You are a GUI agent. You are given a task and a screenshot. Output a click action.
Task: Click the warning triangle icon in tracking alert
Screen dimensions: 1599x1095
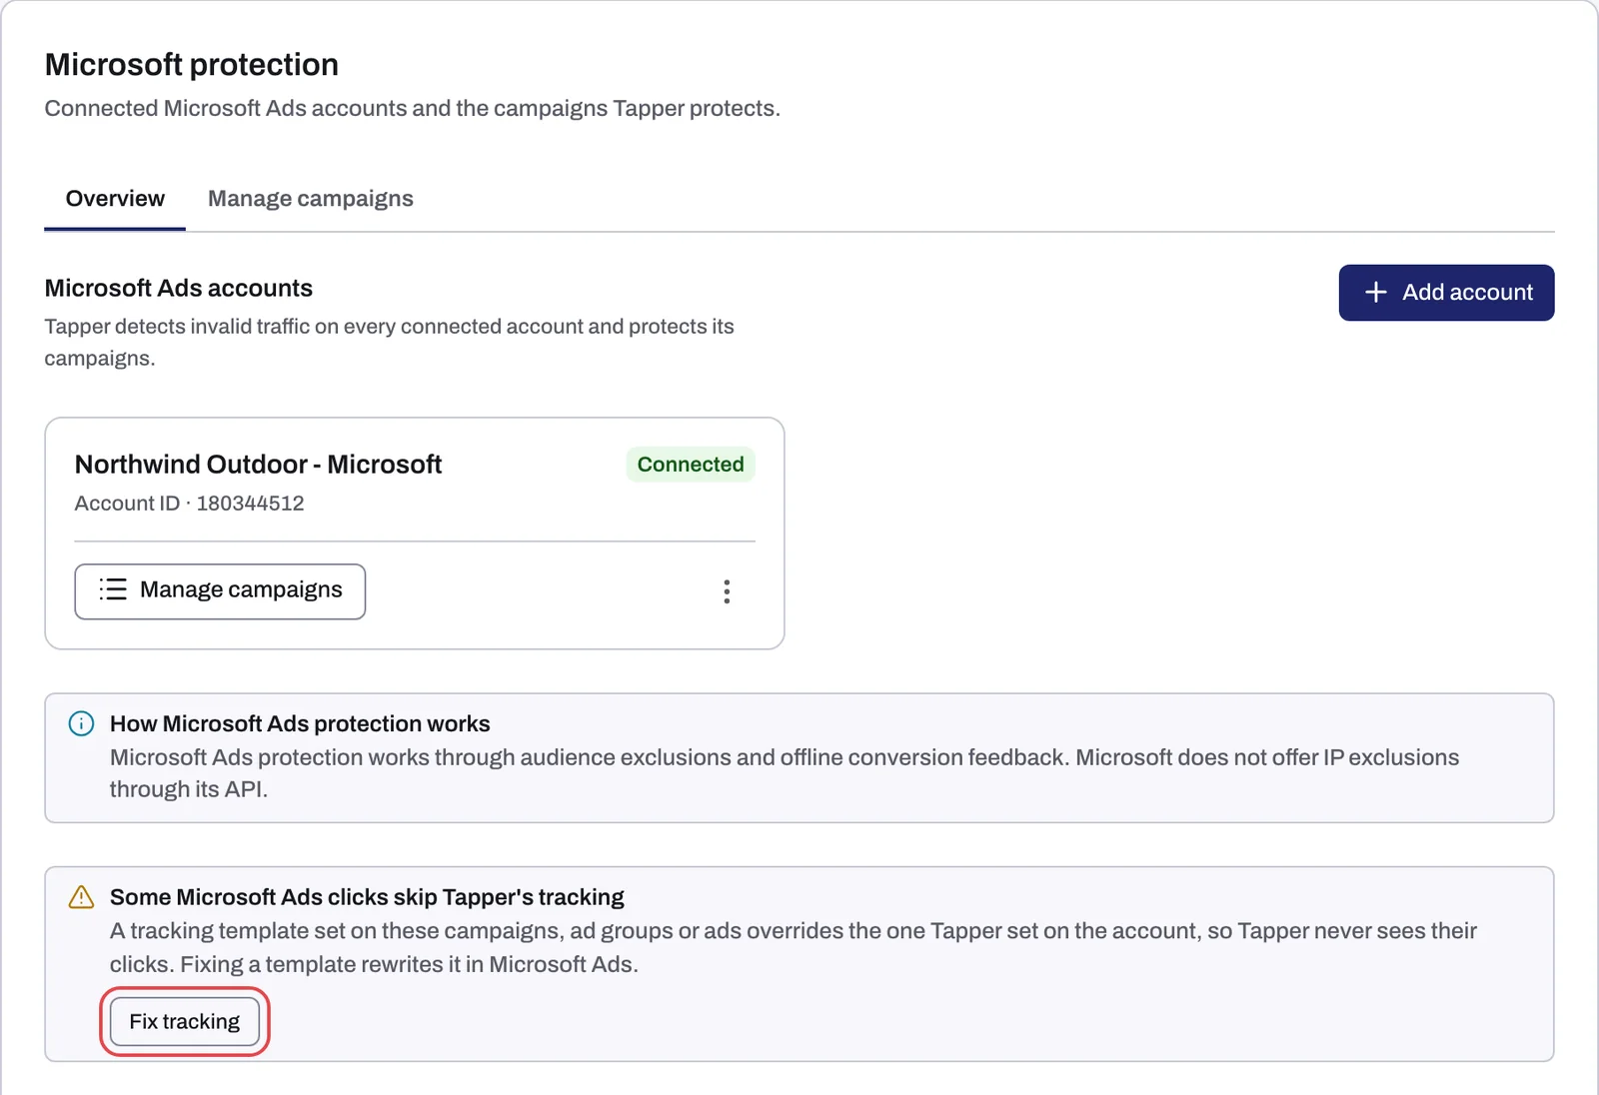81,897
